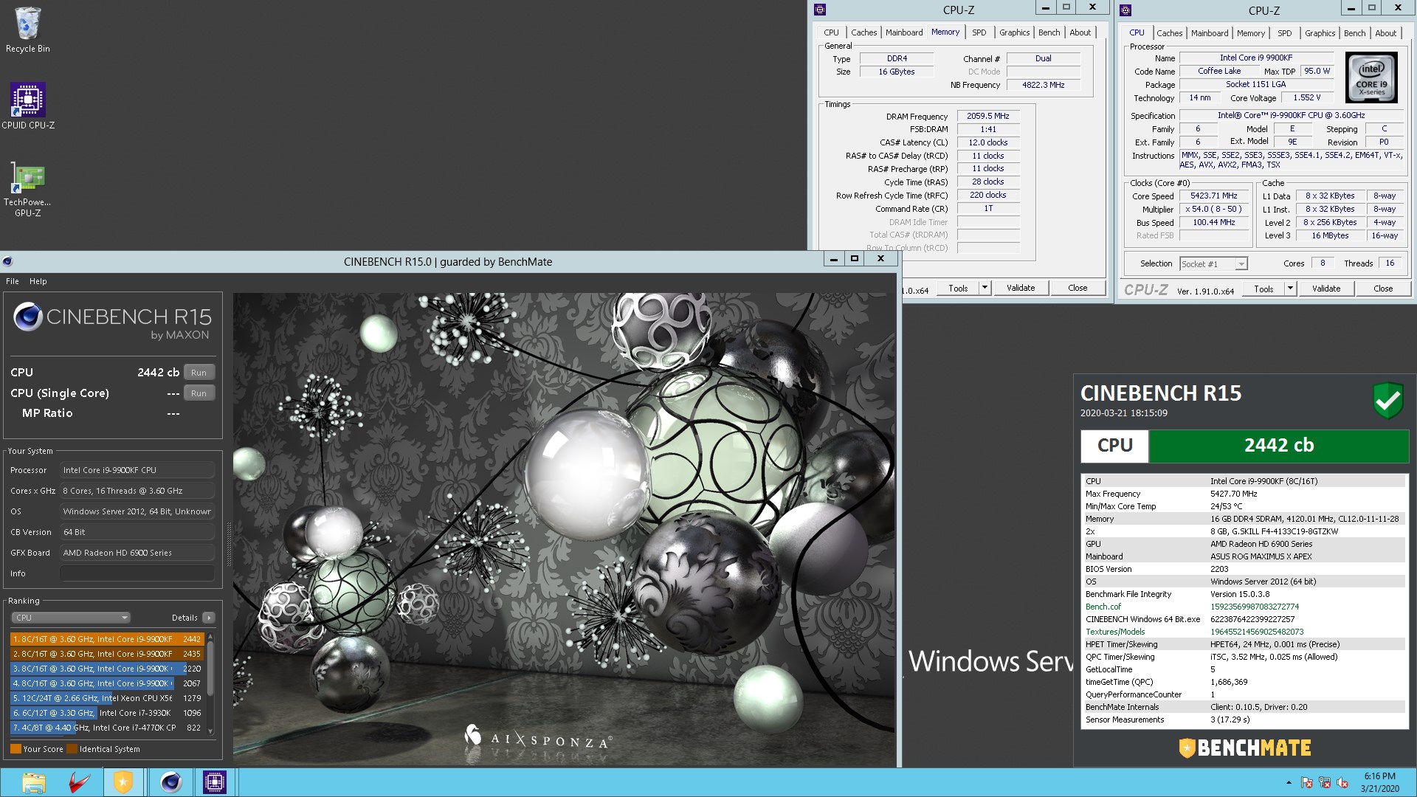
Task: Switch to Graphics tab in CPU-Z Memory window
Action: click(1014, 32)
